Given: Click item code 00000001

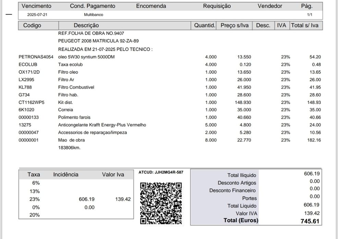Looking at the screenshot, I should [28, 140].
